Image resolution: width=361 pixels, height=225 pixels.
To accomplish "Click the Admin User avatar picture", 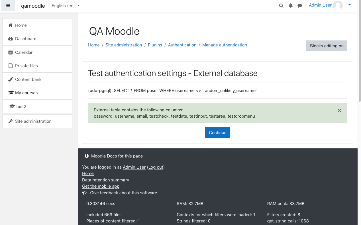I will pos(338,5).
